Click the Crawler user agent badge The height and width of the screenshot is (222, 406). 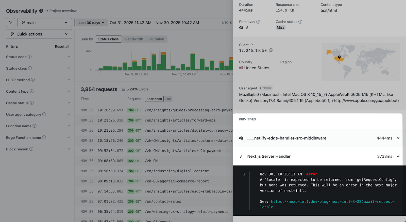pyautogui.click(x=266, y=88)
